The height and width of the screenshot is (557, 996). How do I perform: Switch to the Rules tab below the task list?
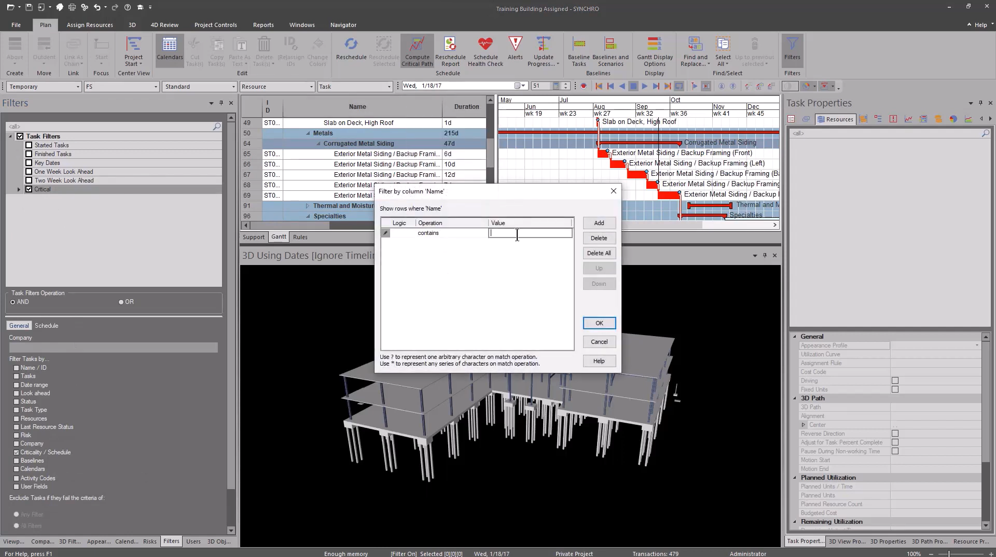pyautogui.click(x=300, y=237)
